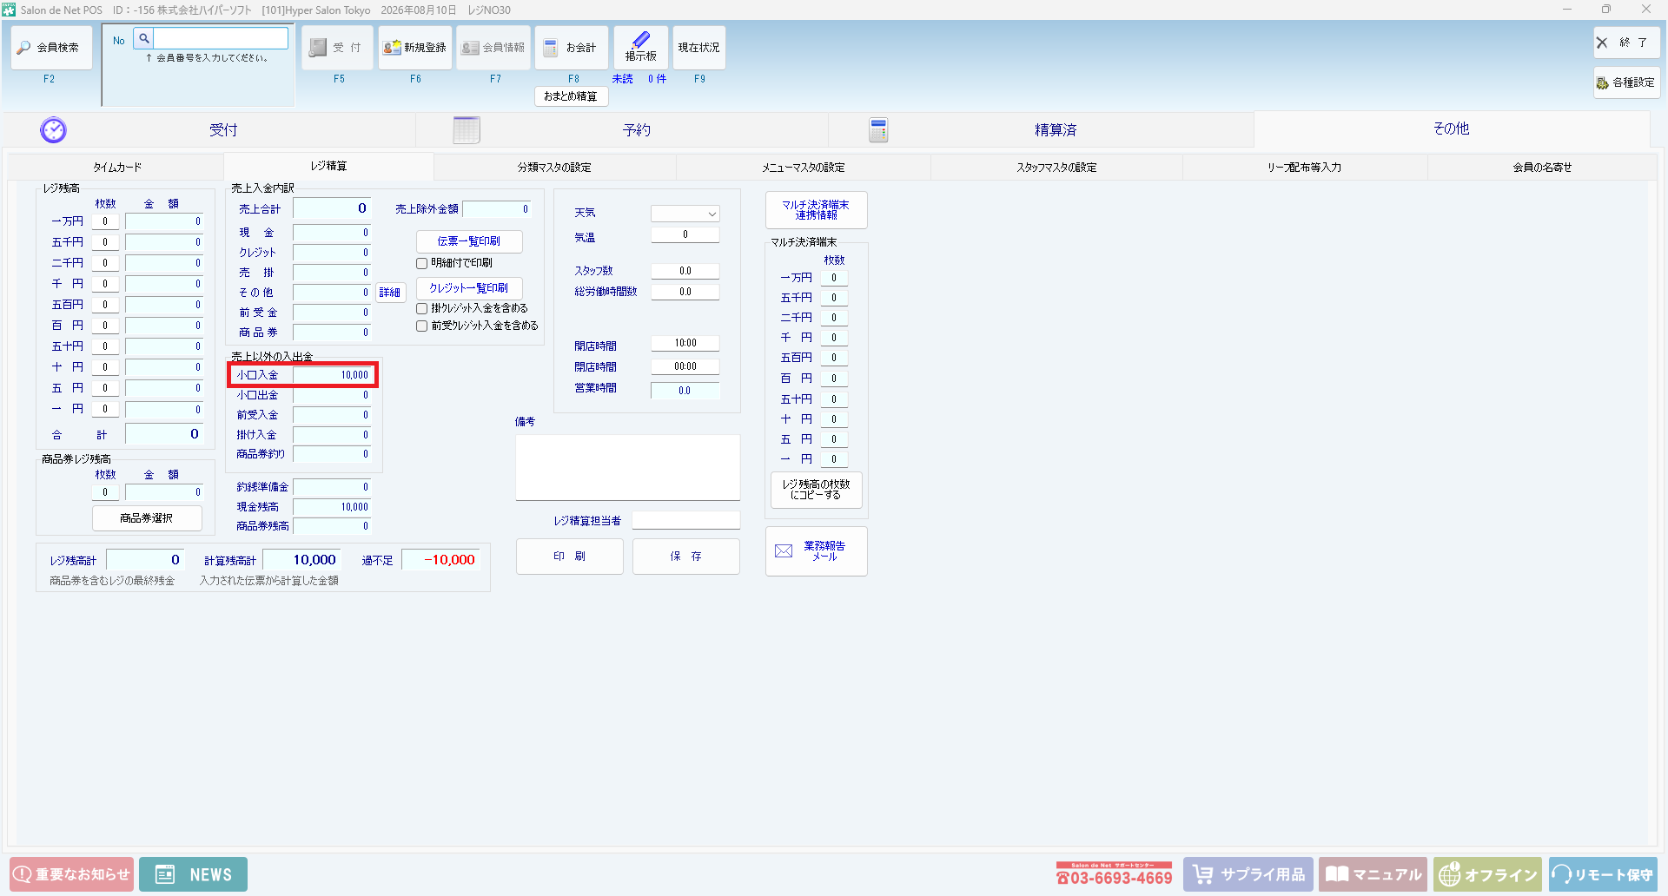Click the support phone number banner
Viewport: 1668px width, 896px height.
pyautogui.click(x=1115, y=874)
